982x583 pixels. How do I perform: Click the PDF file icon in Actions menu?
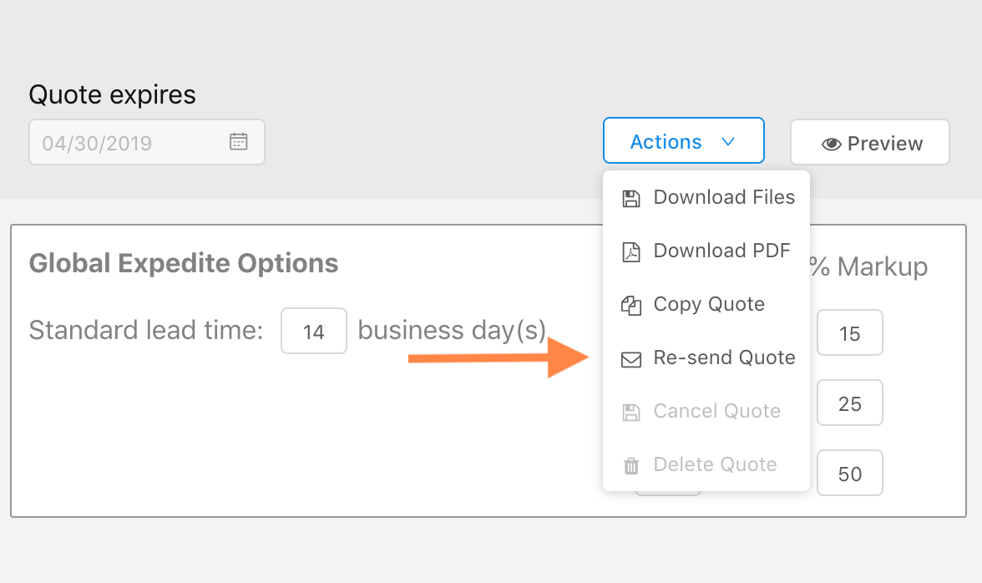631,251
